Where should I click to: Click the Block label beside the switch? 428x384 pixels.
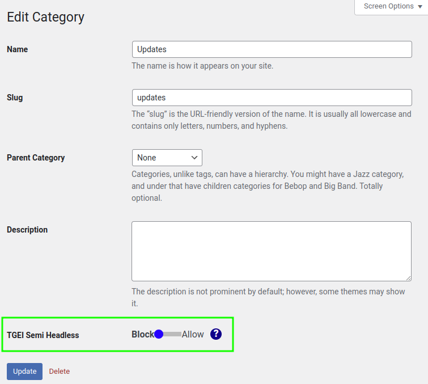[143, 334]
